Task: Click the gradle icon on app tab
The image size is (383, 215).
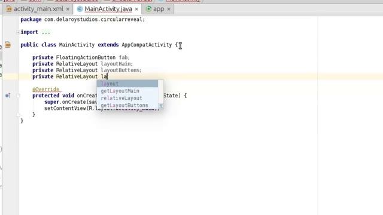Action: [148, 9]
